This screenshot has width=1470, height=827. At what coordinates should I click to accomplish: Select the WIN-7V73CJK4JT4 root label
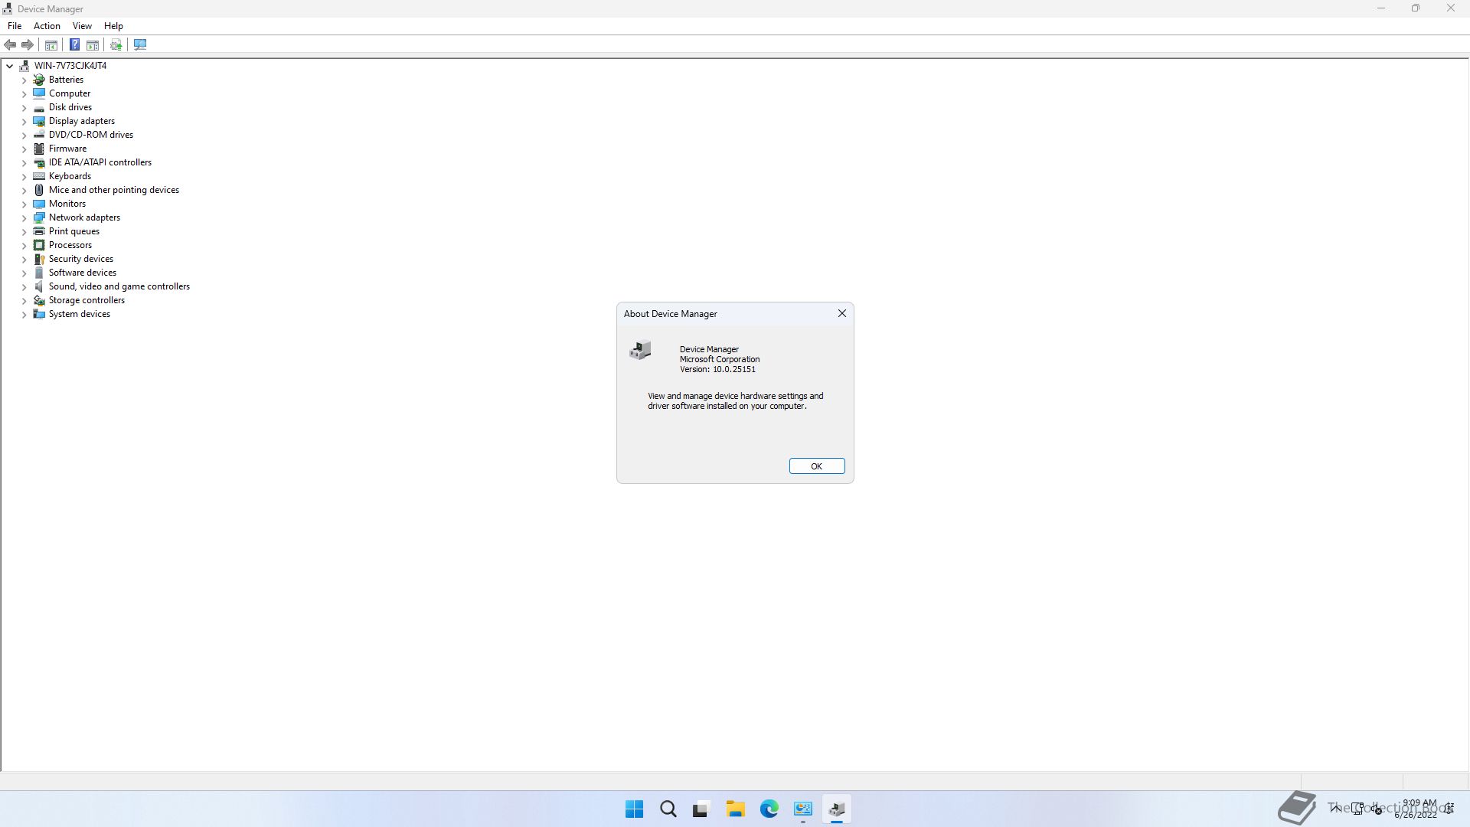pos(70,66)
